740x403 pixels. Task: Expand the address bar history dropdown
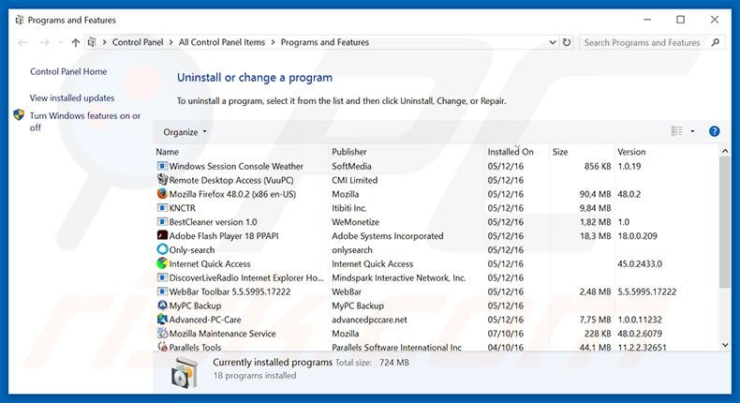(552, 42)
